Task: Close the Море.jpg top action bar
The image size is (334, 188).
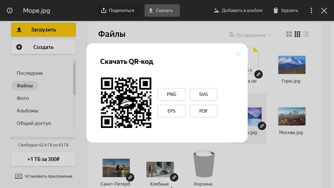Action: pyautogui.click(x=324, y=10)
